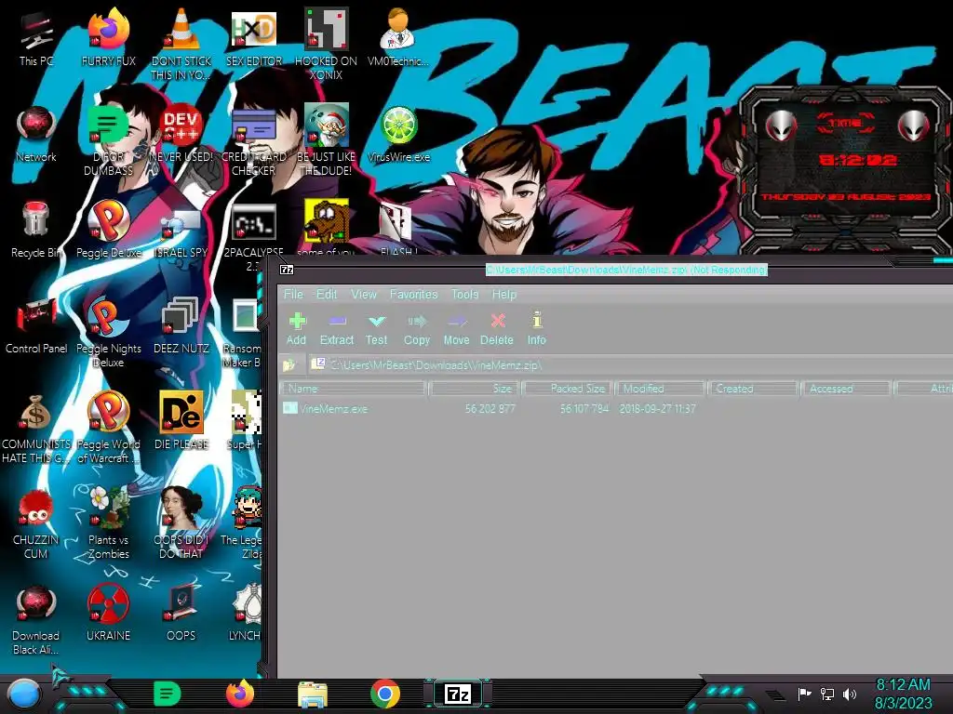953x714 pixels.
Task: Select the UKRAINE radiation desktop icon
Action: 109,614
